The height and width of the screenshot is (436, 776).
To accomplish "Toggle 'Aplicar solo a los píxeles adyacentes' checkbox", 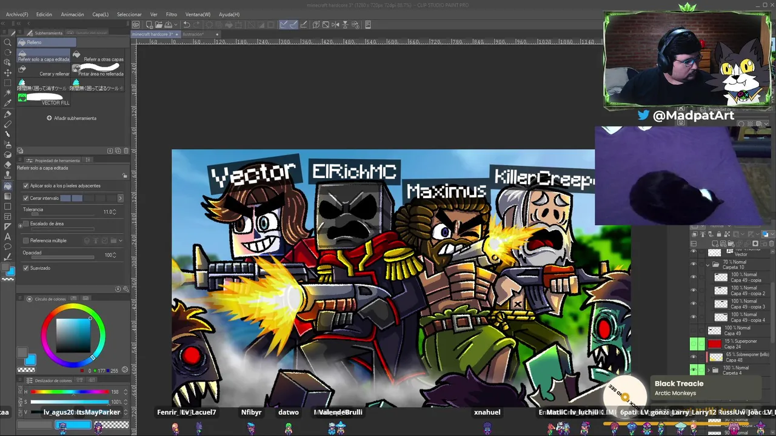I will 25,186.
